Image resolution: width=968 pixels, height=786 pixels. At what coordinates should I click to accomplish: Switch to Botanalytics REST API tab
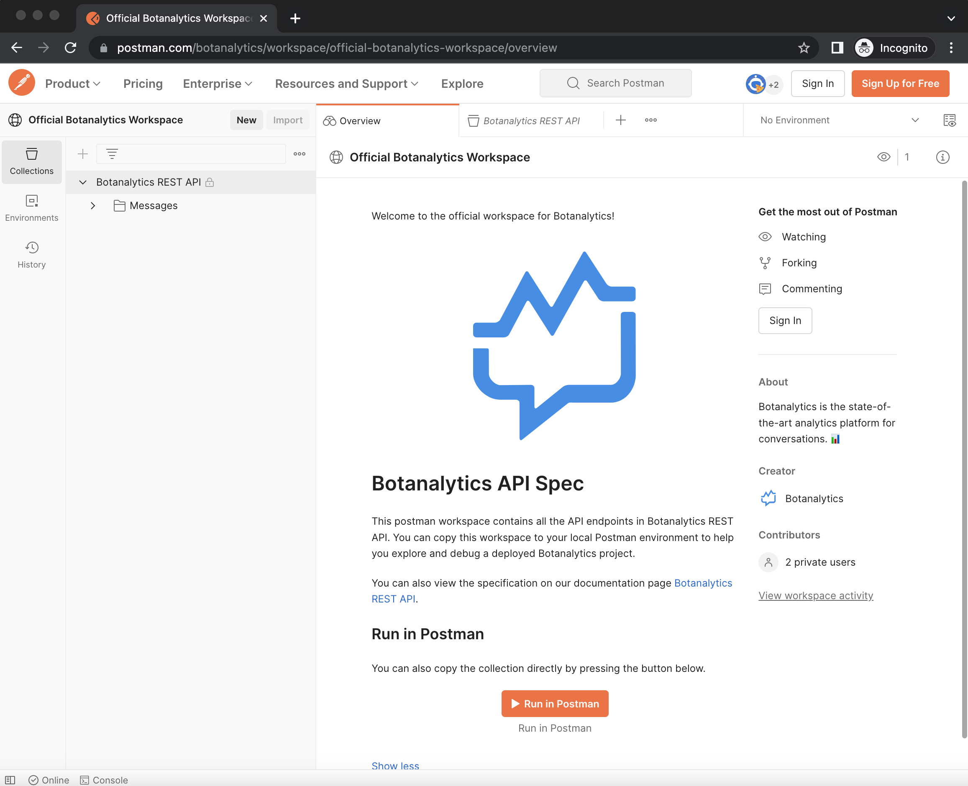(531, 120)
